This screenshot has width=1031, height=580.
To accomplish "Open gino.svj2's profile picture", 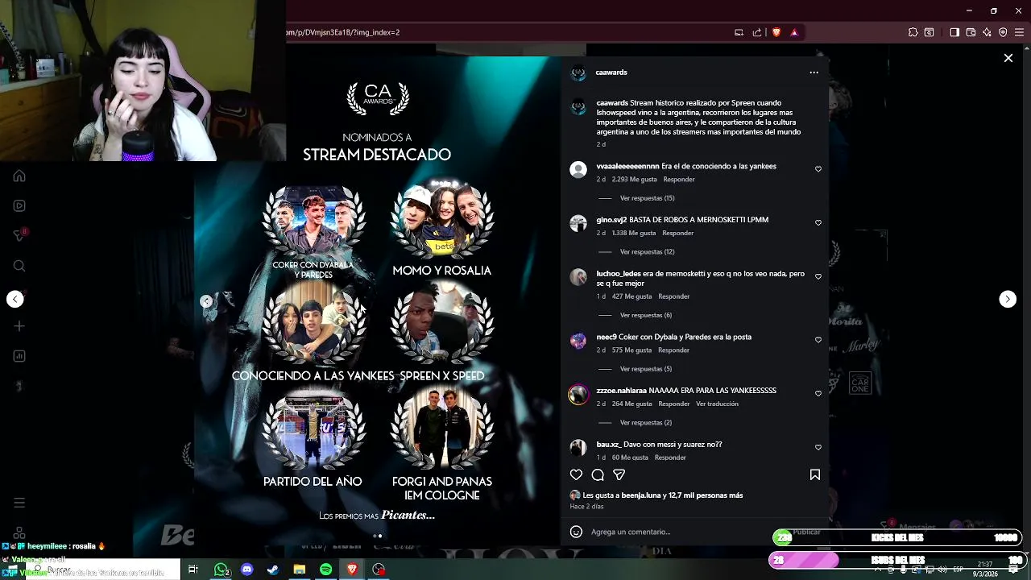I will pyautogui.click(x=578, y=224).
